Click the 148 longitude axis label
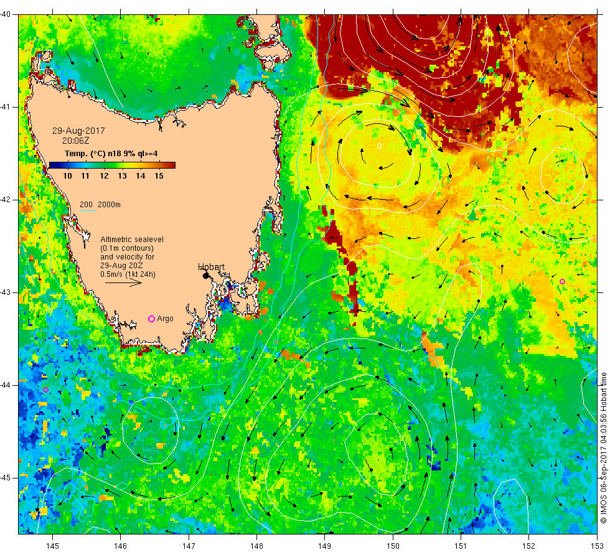The width and height of the screenshot is (610, 560). pos(256,546)
